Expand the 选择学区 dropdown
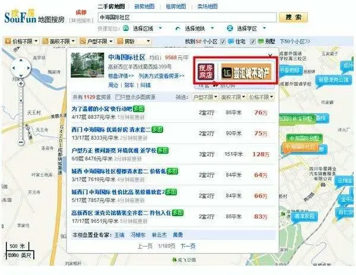 [264, 29]
